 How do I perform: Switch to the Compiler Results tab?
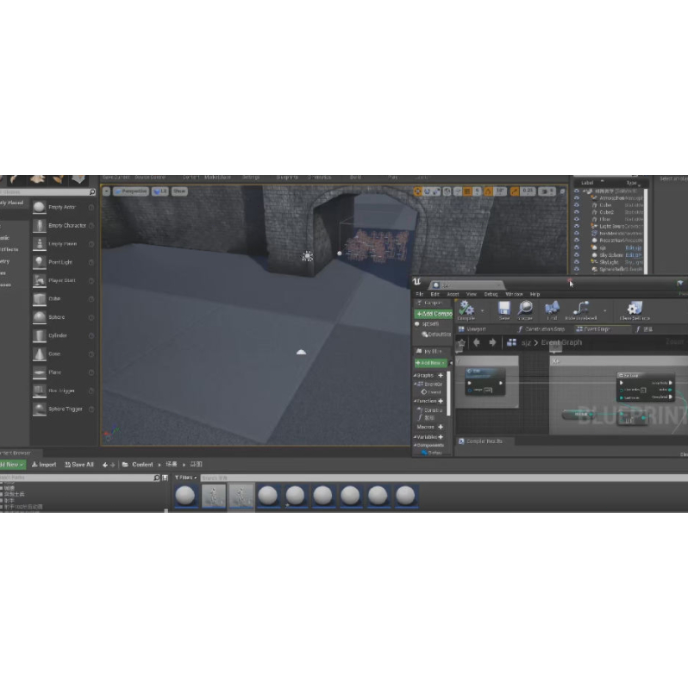(x=486, y=441)
